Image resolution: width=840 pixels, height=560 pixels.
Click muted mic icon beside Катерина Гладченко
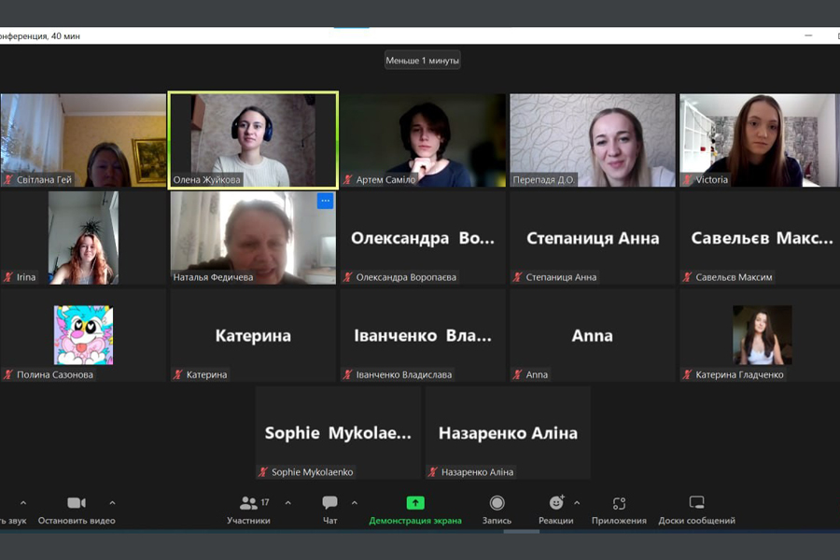(687, 374)
